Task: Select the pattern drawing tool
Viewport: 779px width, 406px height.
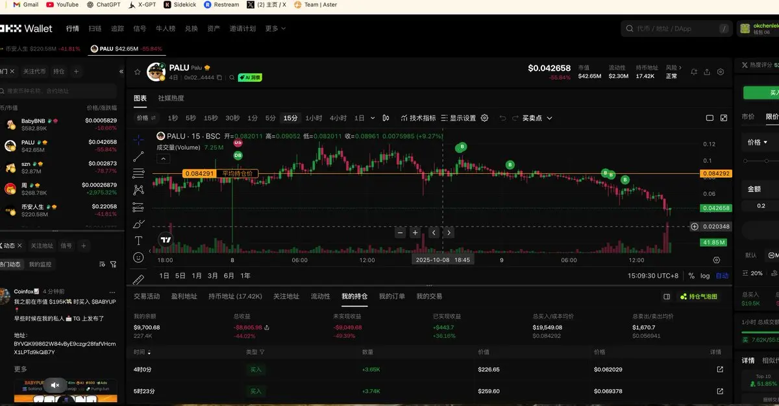Action: pyautogui.click(x=138, y=190)
